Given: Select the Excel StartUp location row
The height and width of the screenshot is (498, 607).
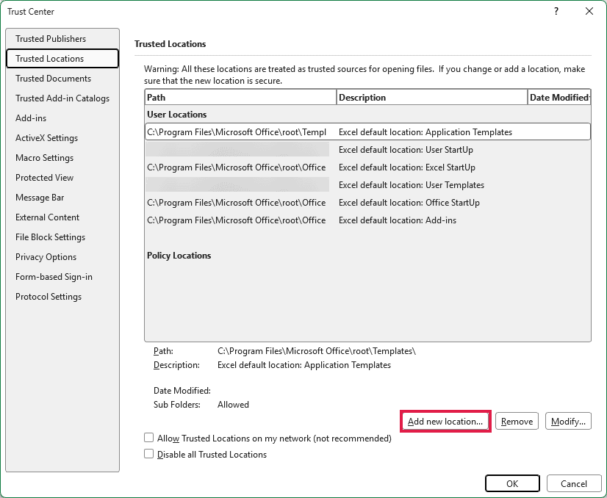Looking at the screenshot, I should click(x=367, y=167).
